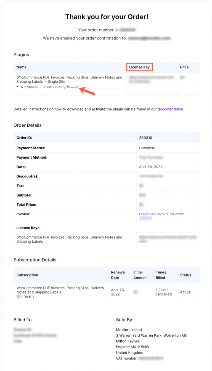212x371 pixels.
Task: Select the Warren Yard address line
Action: click(x=152, y=336)
